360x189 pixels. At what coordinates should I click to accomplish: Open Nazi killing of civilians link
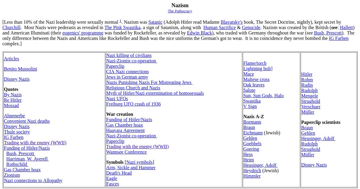click(x=129, y=55)
